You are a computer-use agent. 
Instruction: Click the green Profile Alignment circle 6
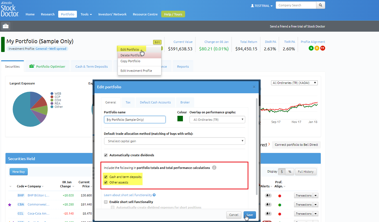click(x=311, y=48)
